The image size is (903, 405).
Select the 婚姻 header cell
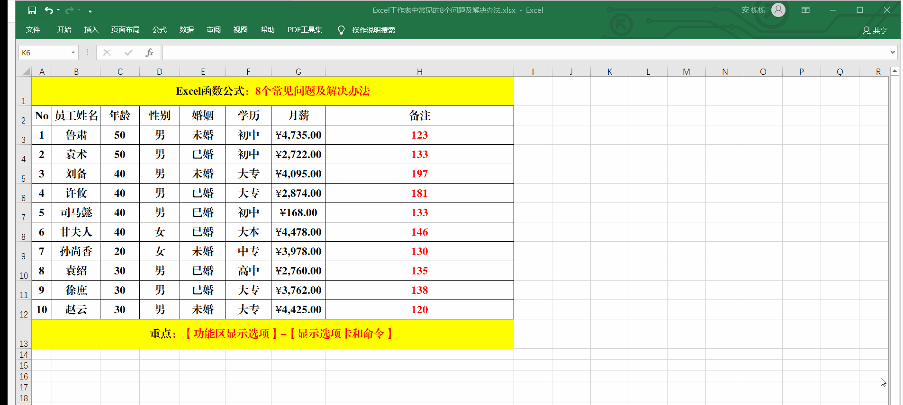(x=203, y=115)
